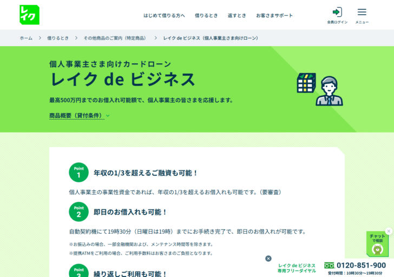Click the heading 年収の1/3を超えるご融資も可能！

click(146, 173)
